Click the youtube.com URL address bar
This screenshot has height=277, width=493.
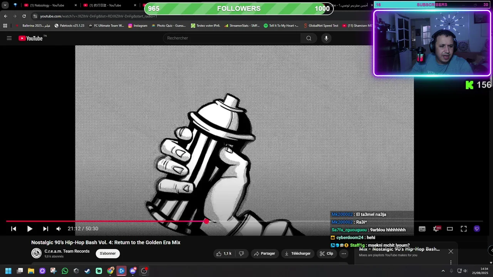98,16
